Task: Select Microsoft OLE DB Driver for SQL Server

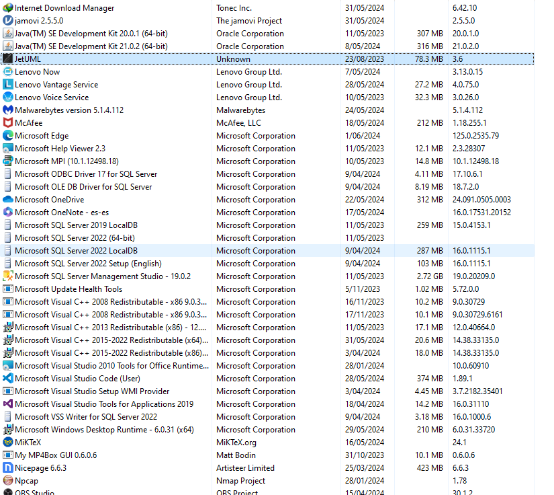Action: coord(83,187)
